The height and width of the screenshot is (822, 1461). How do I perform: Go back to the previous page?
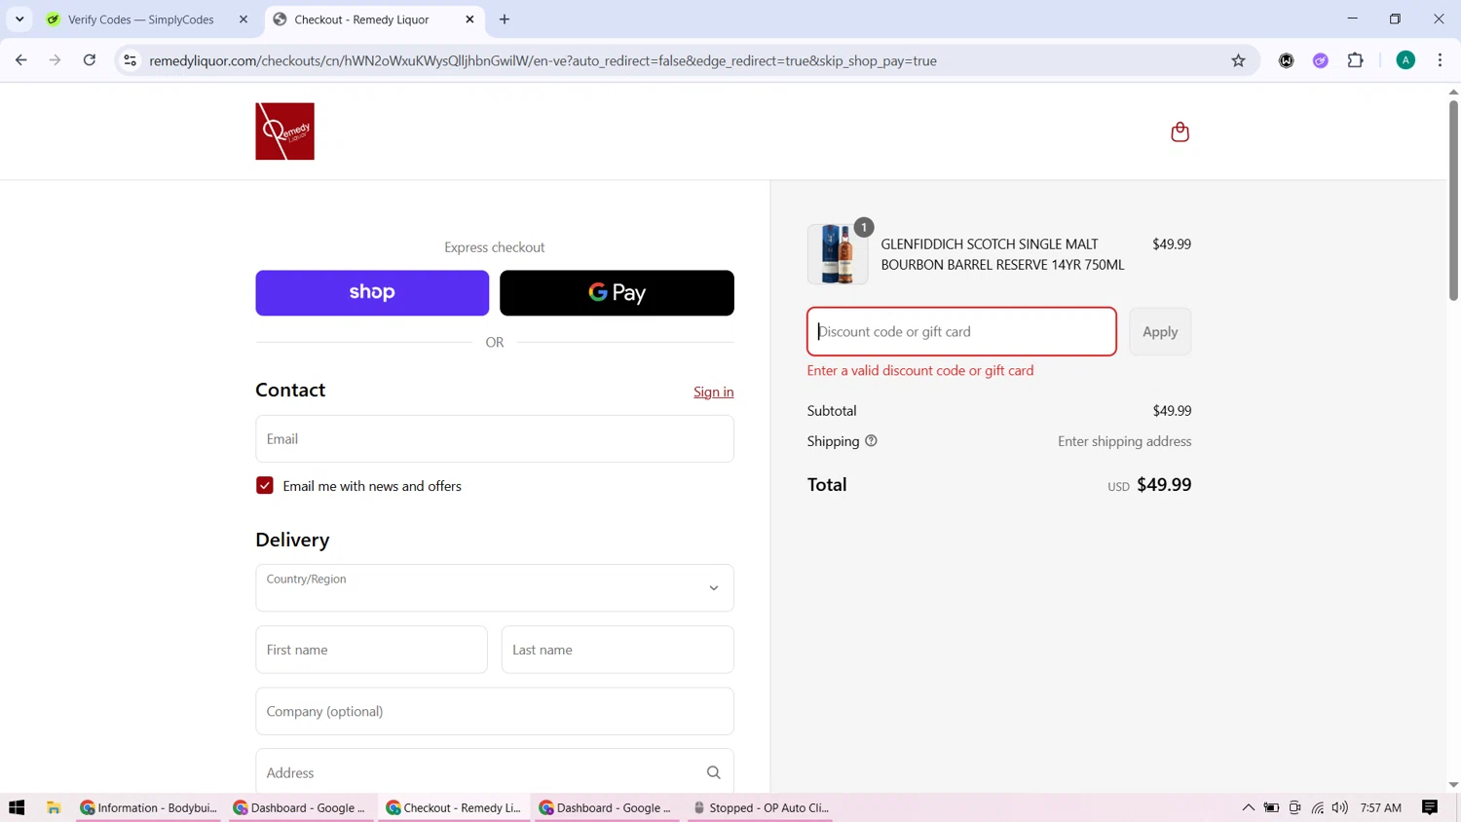(21, 60)
